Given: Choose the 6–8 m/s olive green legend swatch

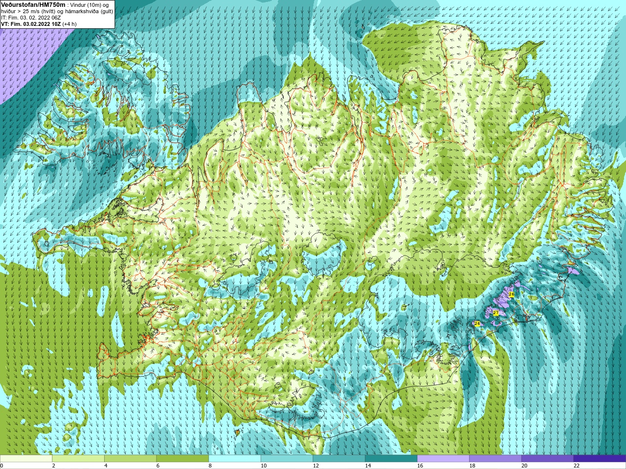Looking at the screenshot, I should 182,459.
